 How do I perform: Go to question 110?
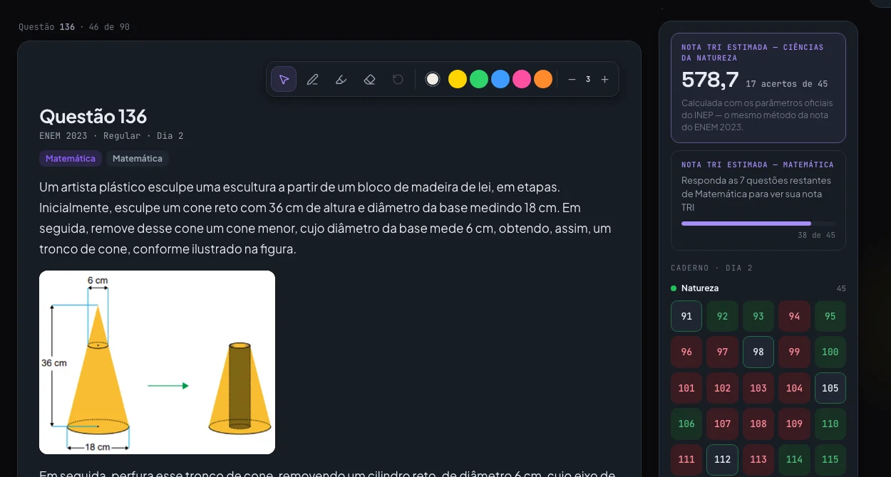830,424
